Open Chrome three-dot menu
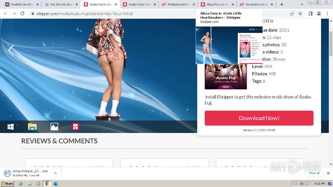Viewport: 333px width, 187px height. coord(327,14)
